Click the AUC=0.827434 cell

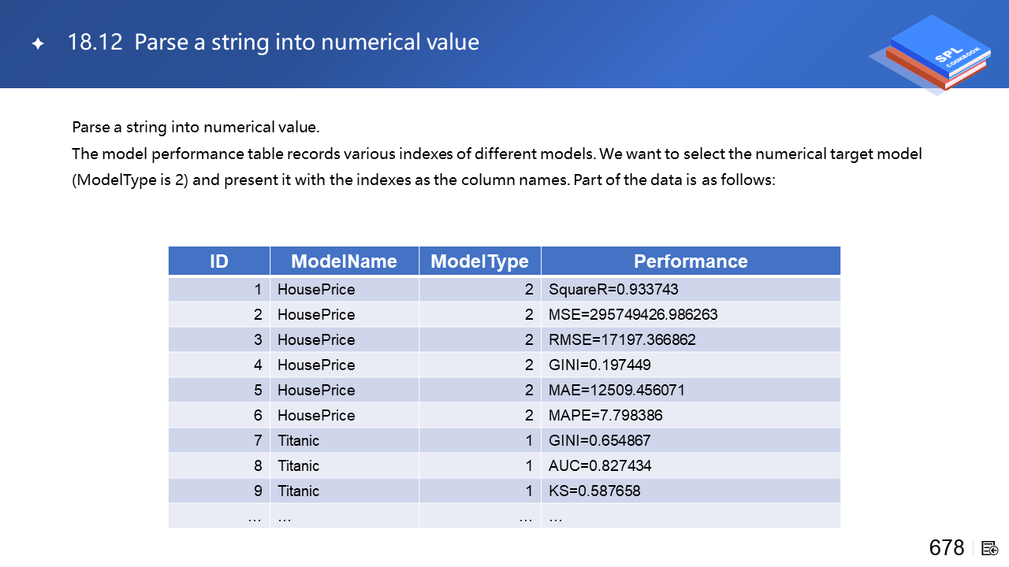(x=600, y=465)
